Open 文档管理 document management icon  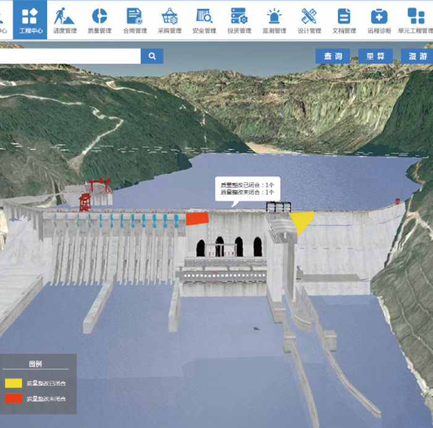[x=344, y=20]
